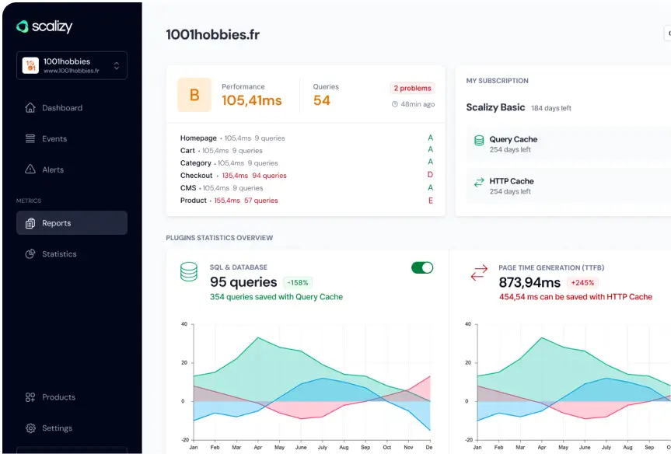The image size is (671, 454).
Task: Click the 54 queries value
Action: coord(322,100)
